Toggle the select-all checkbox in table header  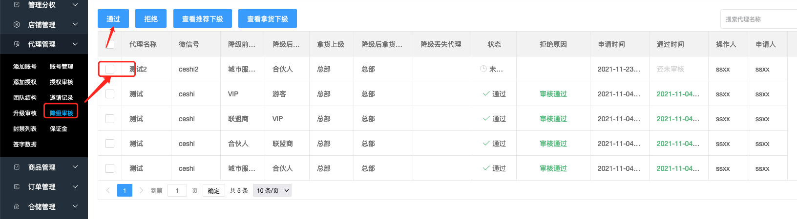click(x=110, y=44)
